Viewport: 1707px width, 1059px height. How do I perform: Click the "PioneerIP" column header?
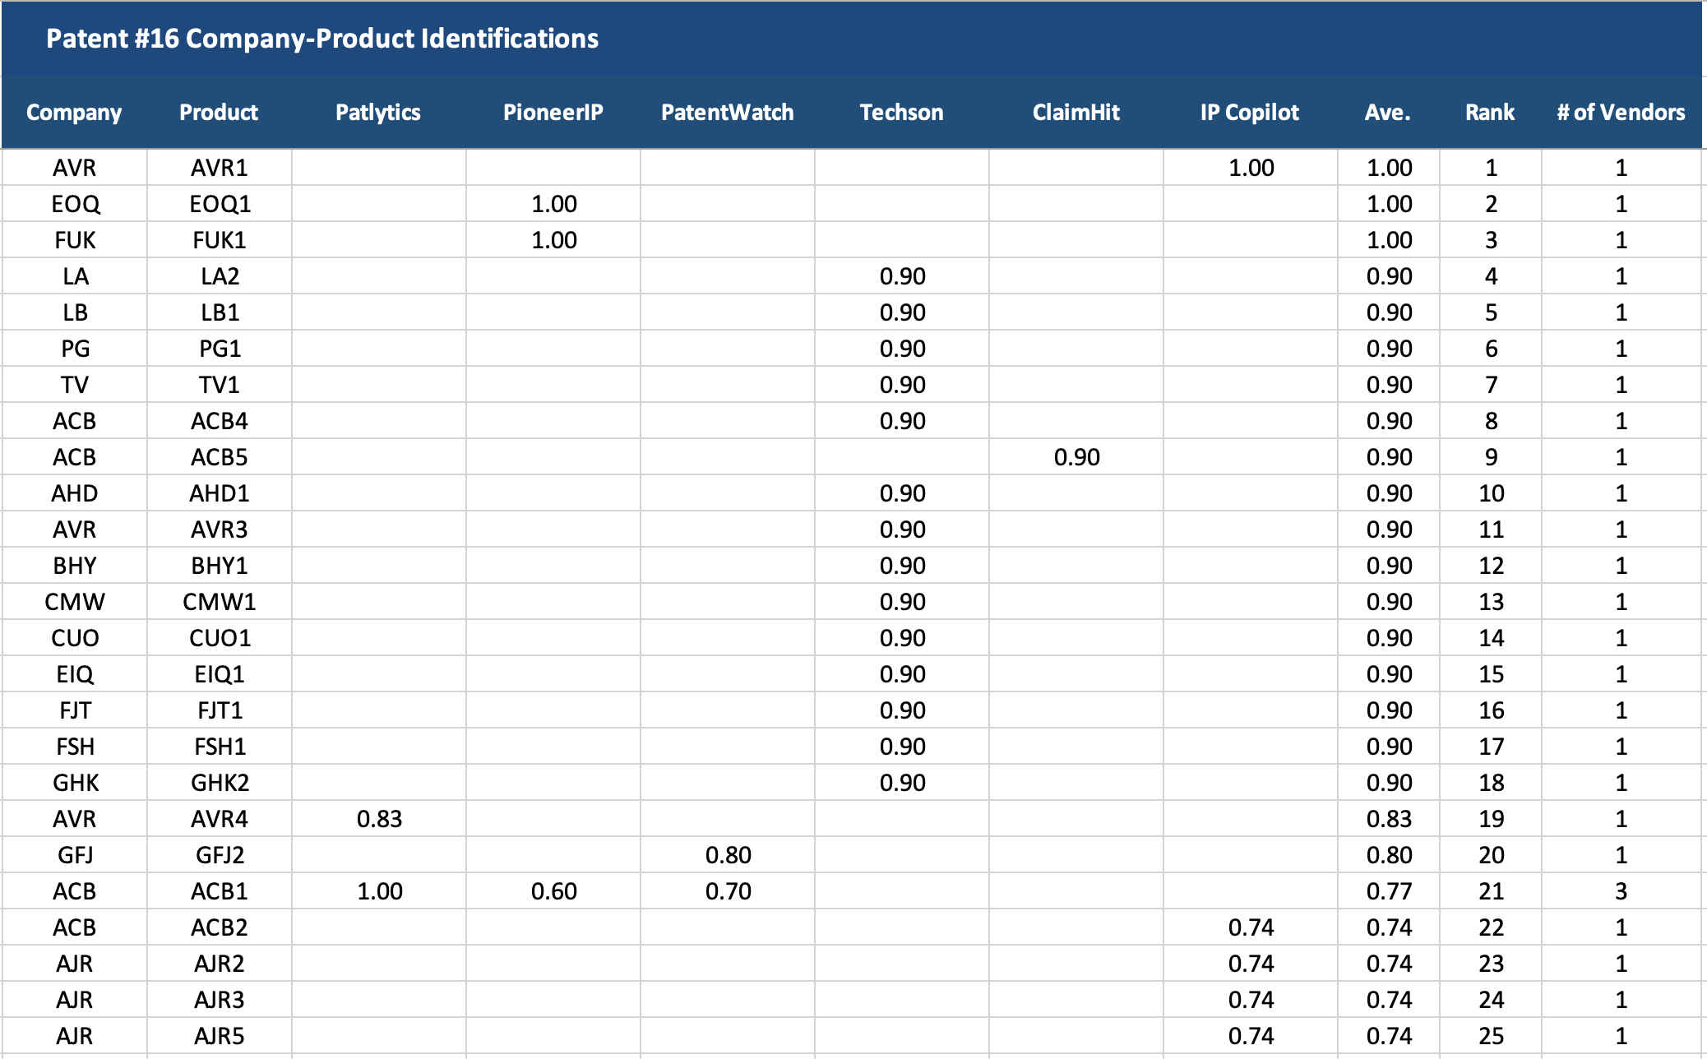point(553,113)
